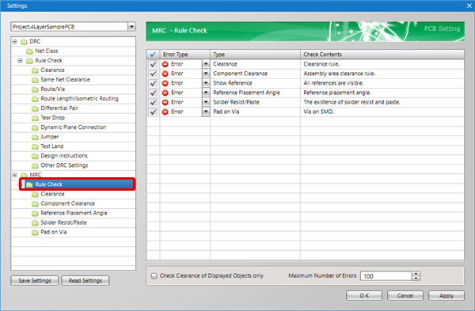This screenshot has height=311, width=475.
Task: Select Other DRC Settings in the tree
Action: coord(64,165)
